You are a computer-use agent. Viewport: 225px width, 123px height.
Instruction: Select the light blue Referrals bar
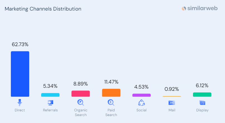pyautogui.click(x=50, y=95)
